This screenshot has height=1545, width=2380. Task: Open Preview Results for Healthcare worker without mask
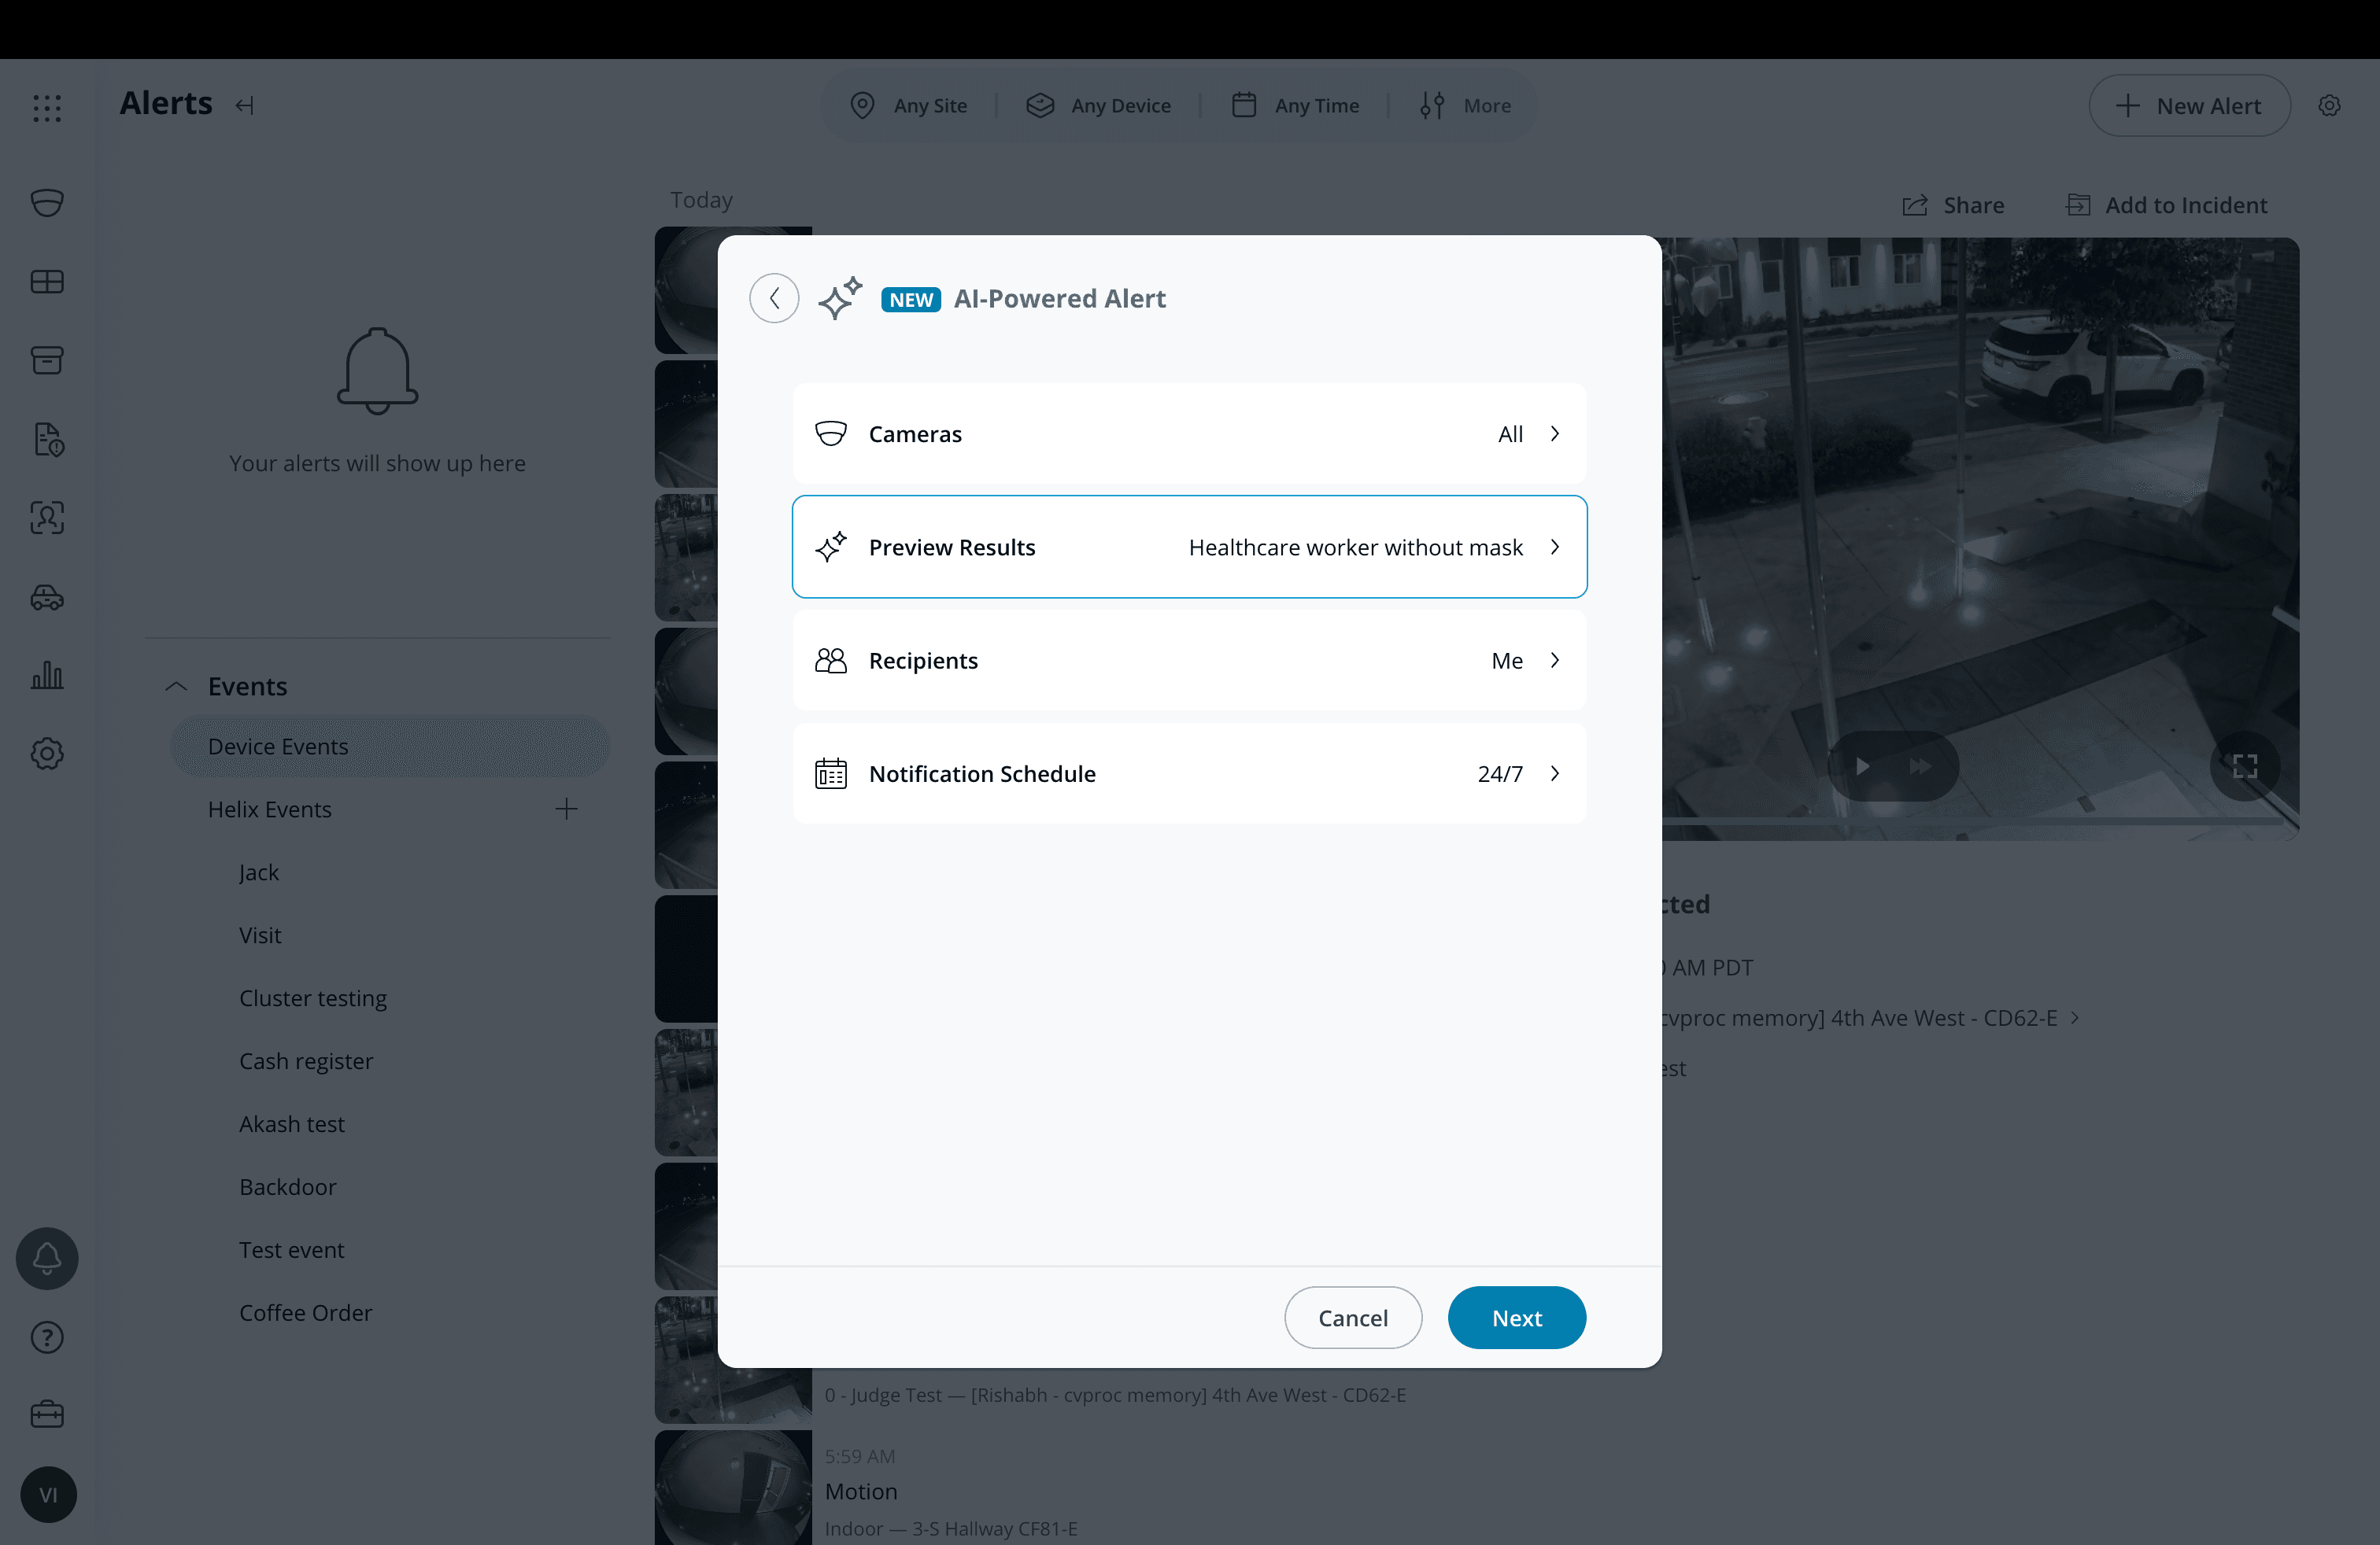click(1189, 547)
